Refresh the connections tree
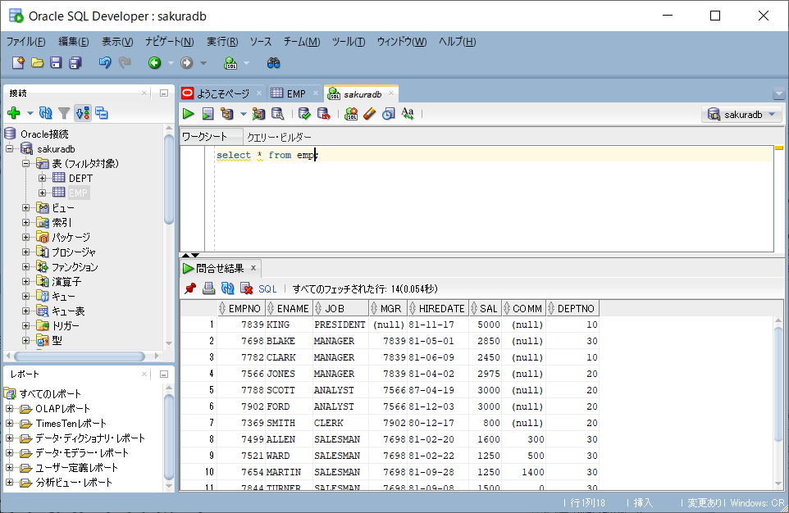The height and width of the screenshot is (513, 789). [46, 113]
